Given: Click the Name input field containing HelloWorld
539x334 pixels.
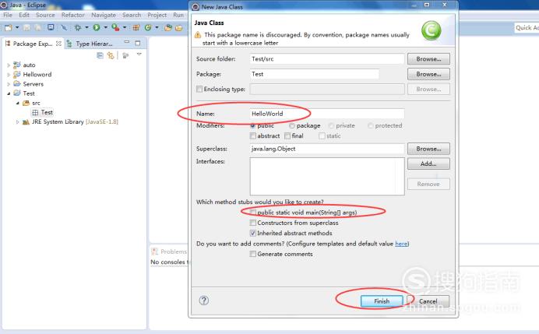Looking at the screenshot, I should pos(327,114).
